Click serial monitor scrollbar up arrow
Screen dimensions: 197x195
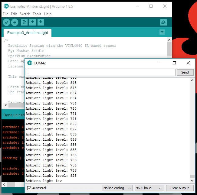pos(192,80)
